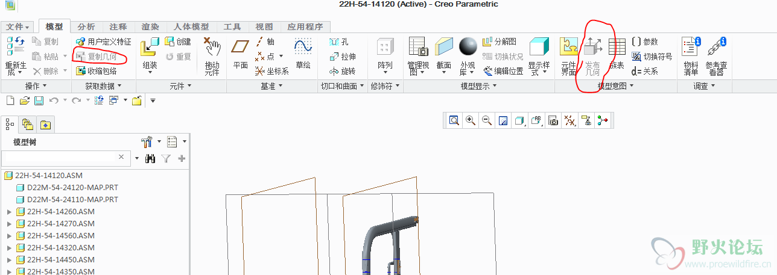Open the 调查 (Investigate) group dropdown
The width and height of the screenshot is (777, 275).
(x=704, y=86)
